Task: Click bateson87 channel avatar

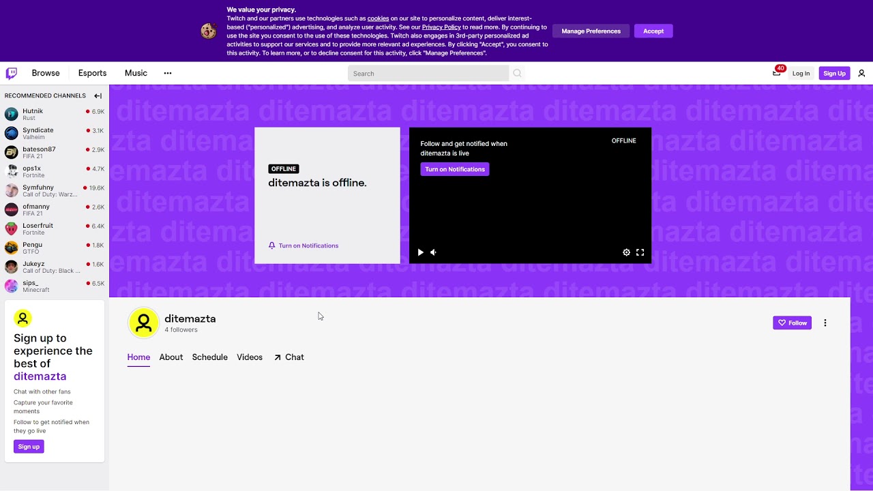Action: coord(12,152)
